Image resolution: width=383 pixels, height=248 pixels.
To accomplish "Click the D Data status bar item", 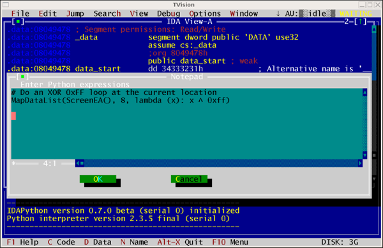I will (x=98, y=242).
